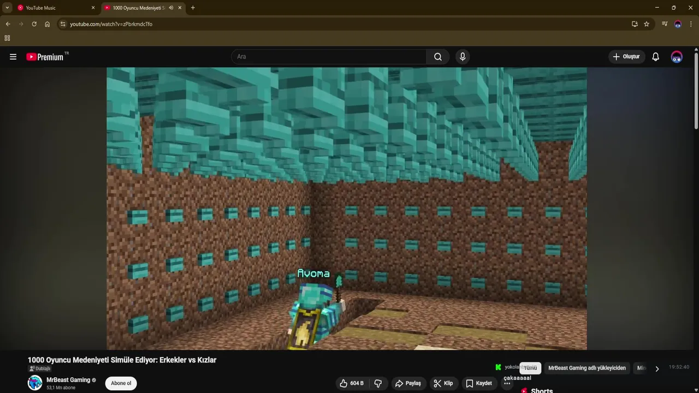Select the 1000 Oyuncu Medeniyeti tab
This screenshot has width=699, height=393.
[144, 8]
